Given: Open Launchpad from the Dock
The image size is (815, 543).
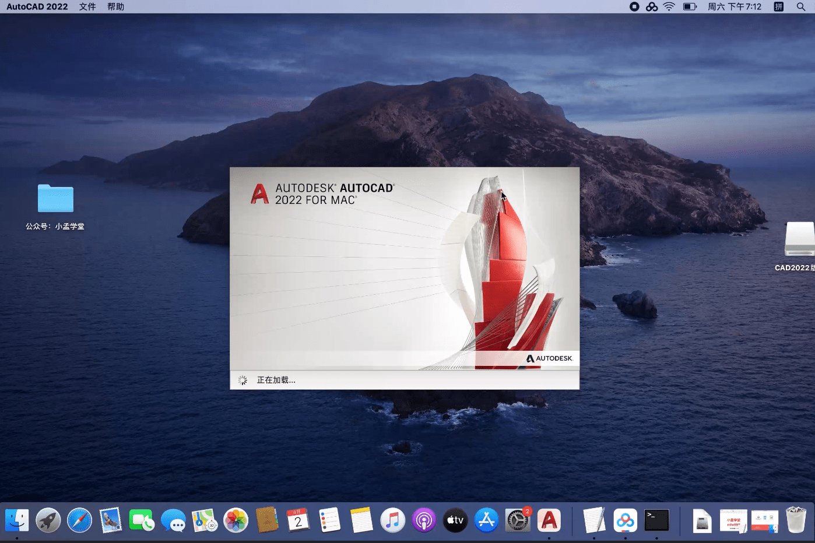Looking at the screenshot, I should (x=48, y=520).
